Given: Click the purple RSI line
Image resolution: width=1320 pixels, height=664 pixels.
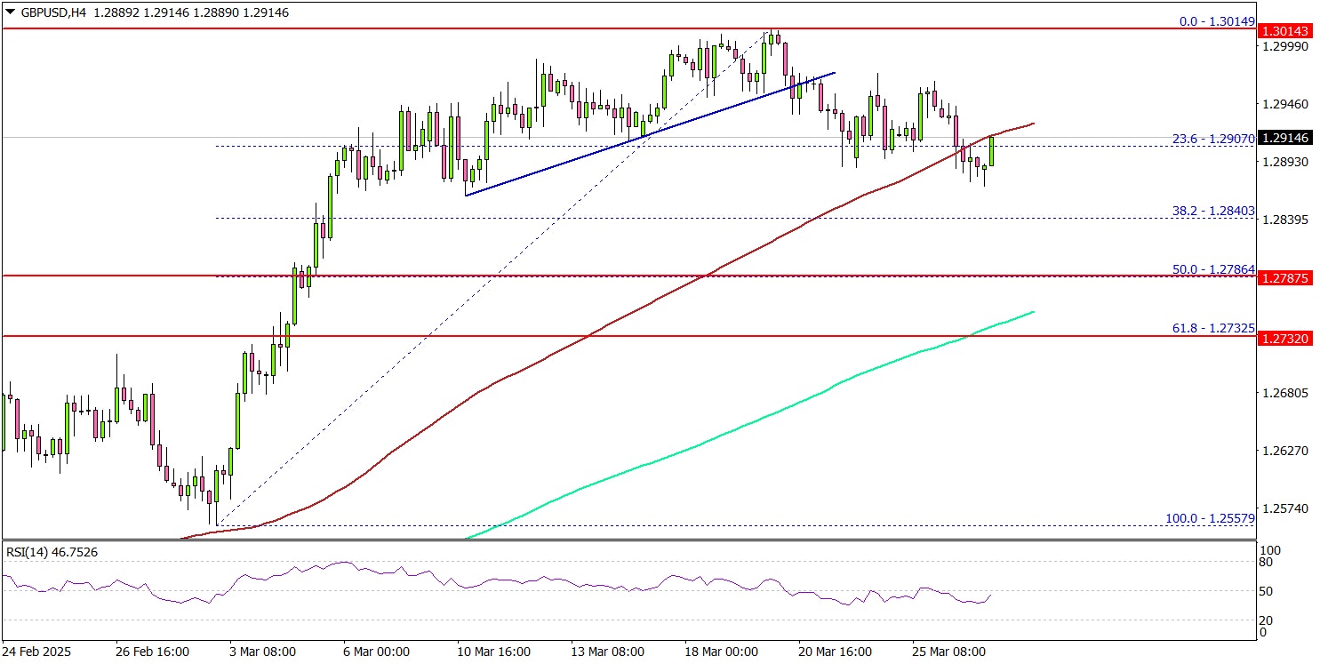Looking at the screenshot, I should [533, 583].
